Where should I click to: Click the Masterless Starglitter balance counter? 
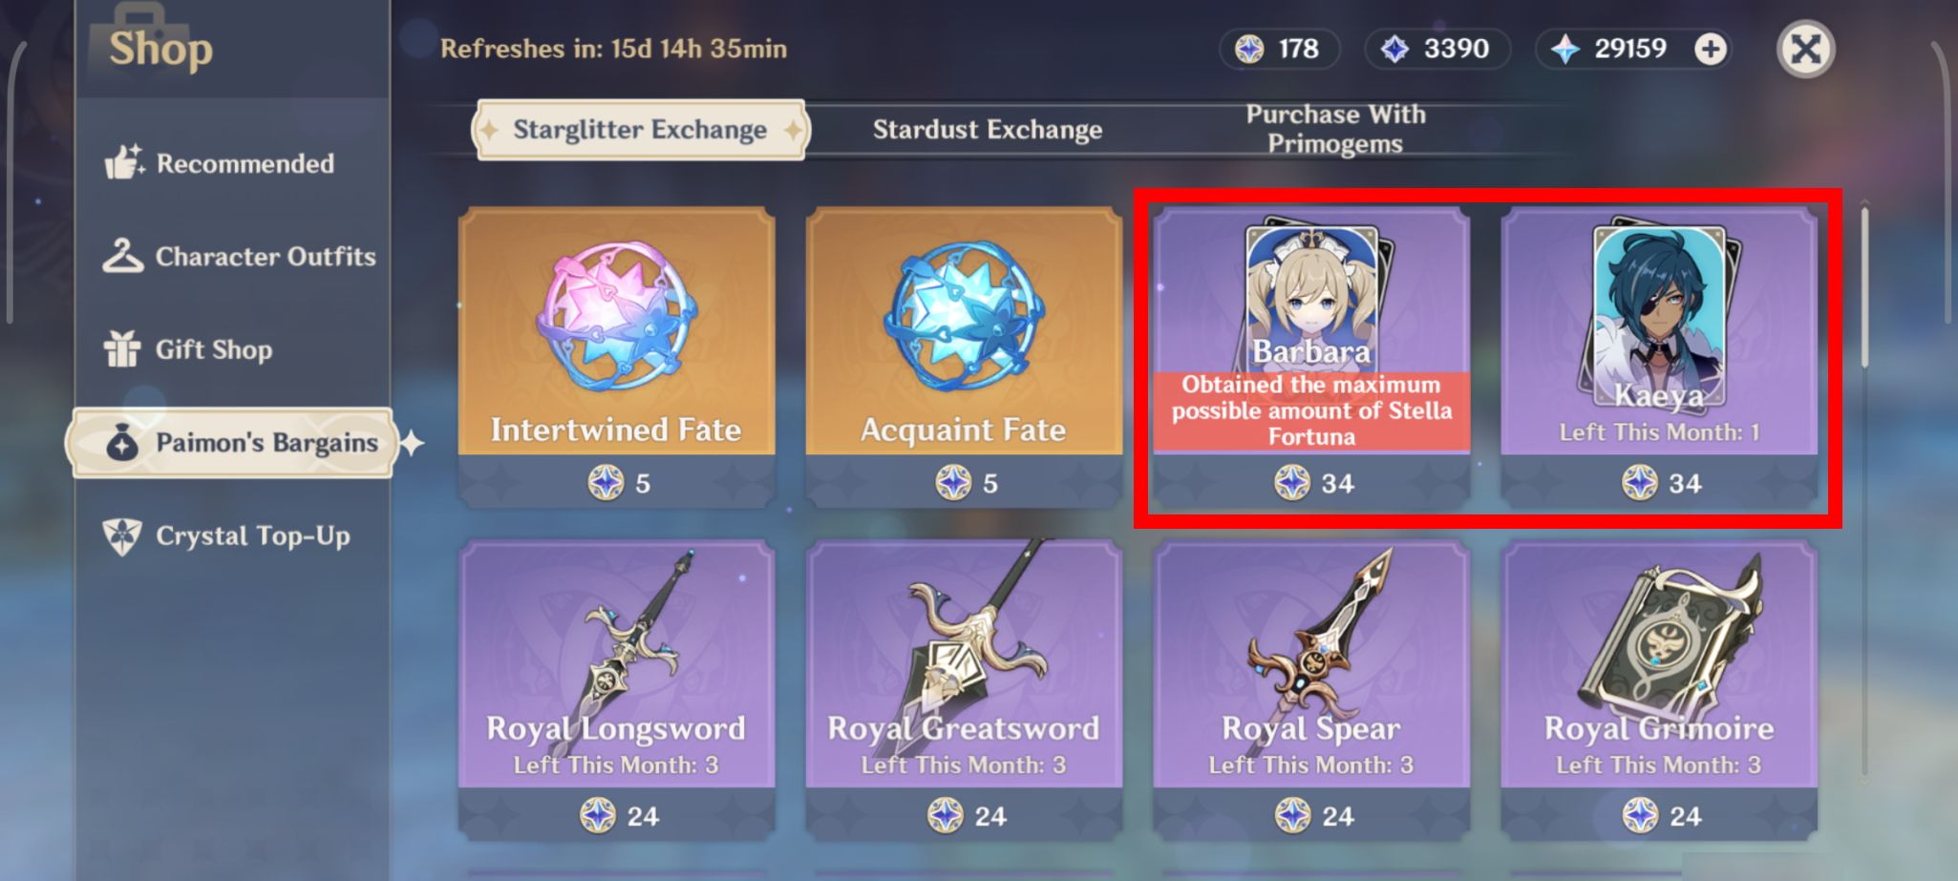click(1278, 49)
